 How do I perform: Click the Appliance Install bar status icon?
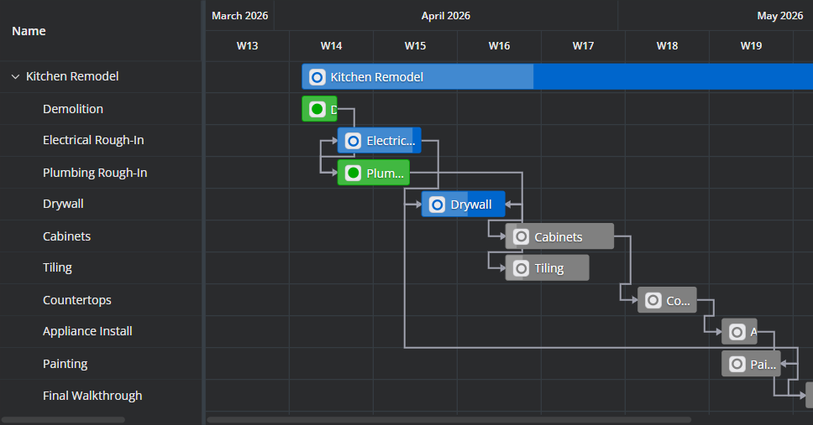click(737, 332)
